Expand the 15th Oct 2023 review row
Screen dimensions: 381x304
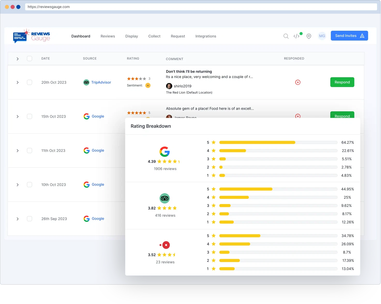click(x=18, y=116)
